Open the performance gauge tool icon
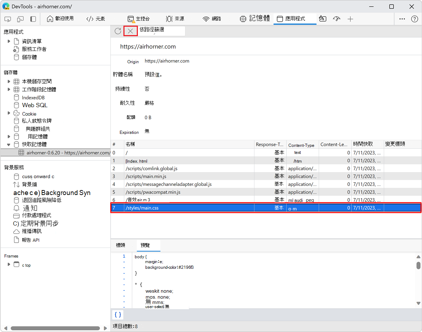 point(337,19)
